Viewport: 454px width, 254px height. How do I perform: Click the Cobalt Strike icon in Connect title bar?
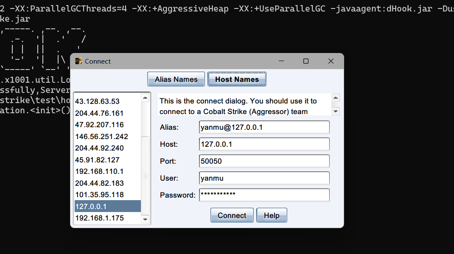[78, 61]
